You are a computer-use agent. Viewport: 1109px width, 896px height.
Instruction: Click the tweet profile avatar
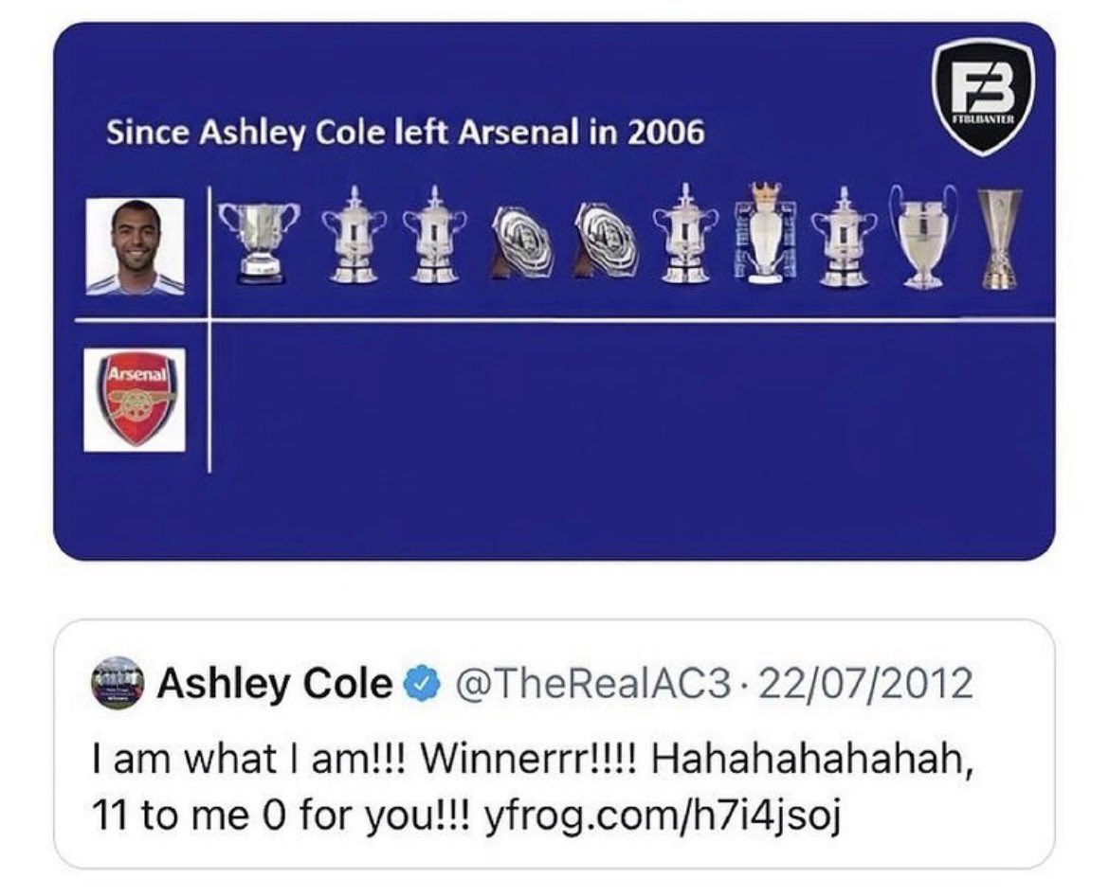(118, 683)
